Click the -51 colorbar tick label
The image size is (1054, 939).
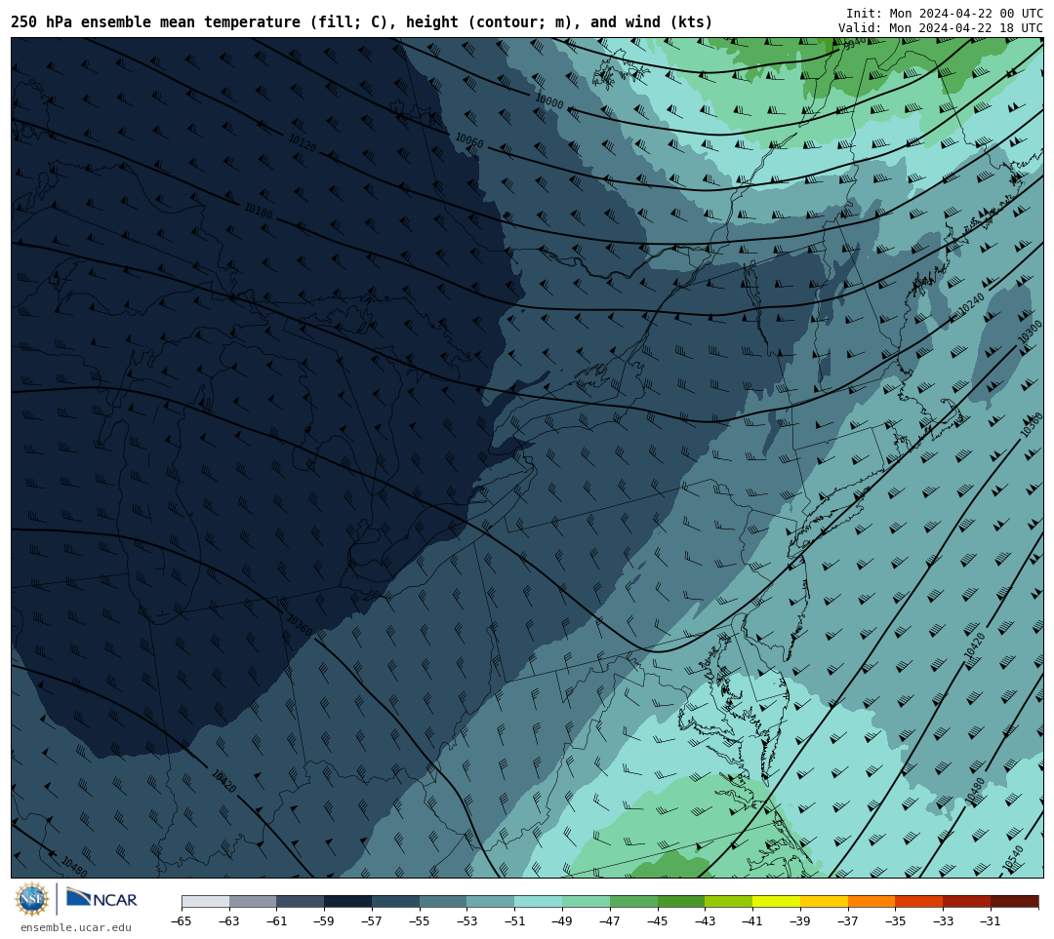(x=515, y=920)
